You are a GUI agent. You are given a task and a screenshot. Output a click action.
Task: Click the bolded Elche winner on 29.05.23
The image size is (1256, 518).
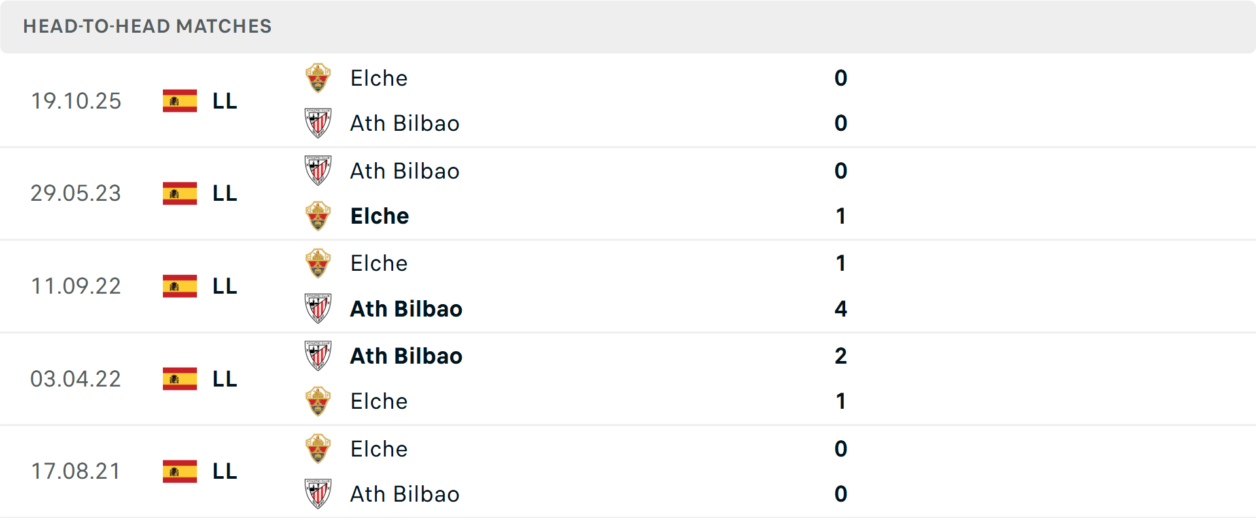(x=379, y=216)
